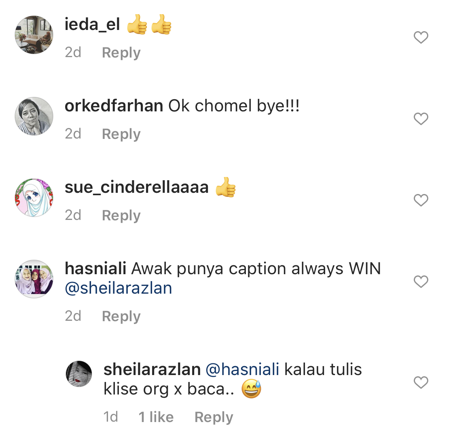455x435 pixels.
Task: Open ieda_el's profile picture
Action: (34, 35)
